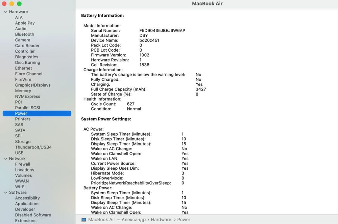Click the red close window button
The image size is (338, 224).
point(4,4)
